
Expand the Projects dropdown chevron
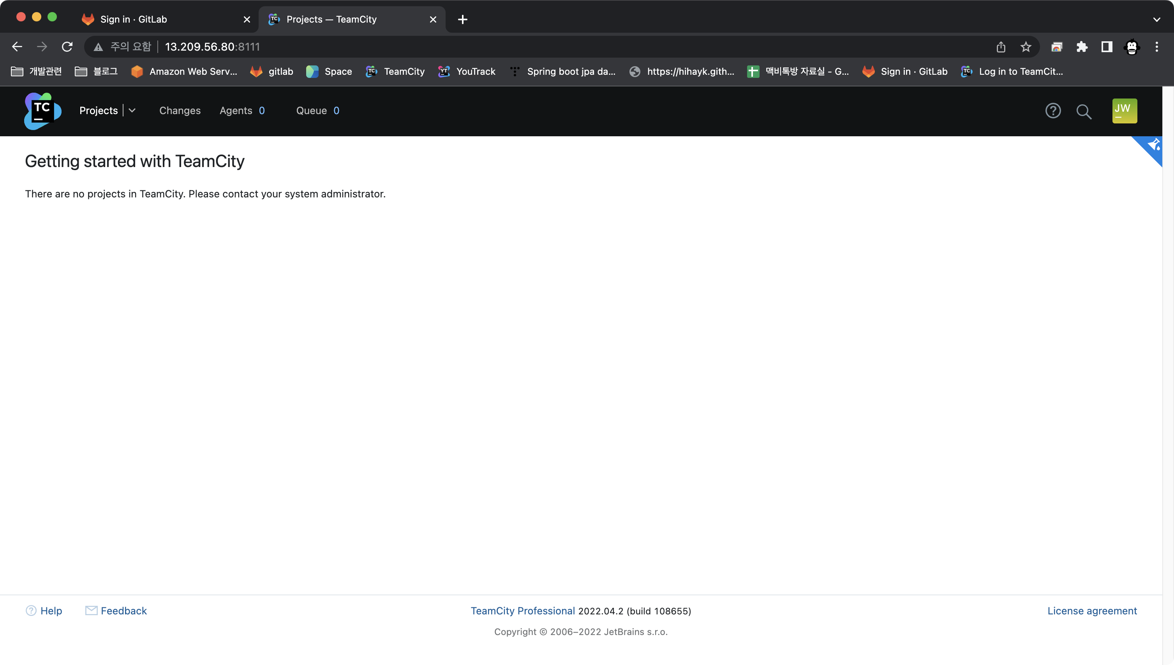pos(132,111)
